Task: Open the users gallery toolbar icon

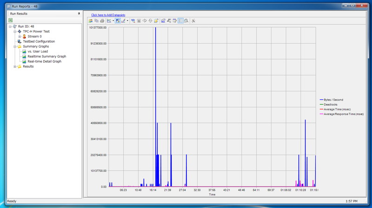Action: (91, 21)
